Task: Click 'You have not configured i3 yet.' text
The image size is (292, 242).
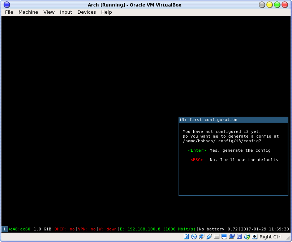Action: 222,131
